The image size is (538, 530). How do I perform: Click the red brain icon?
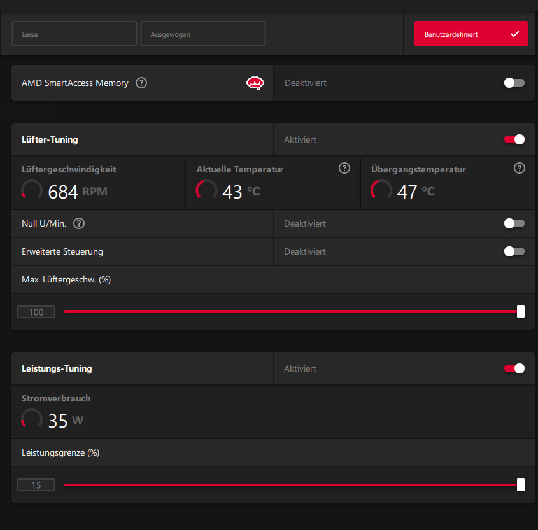255,83
